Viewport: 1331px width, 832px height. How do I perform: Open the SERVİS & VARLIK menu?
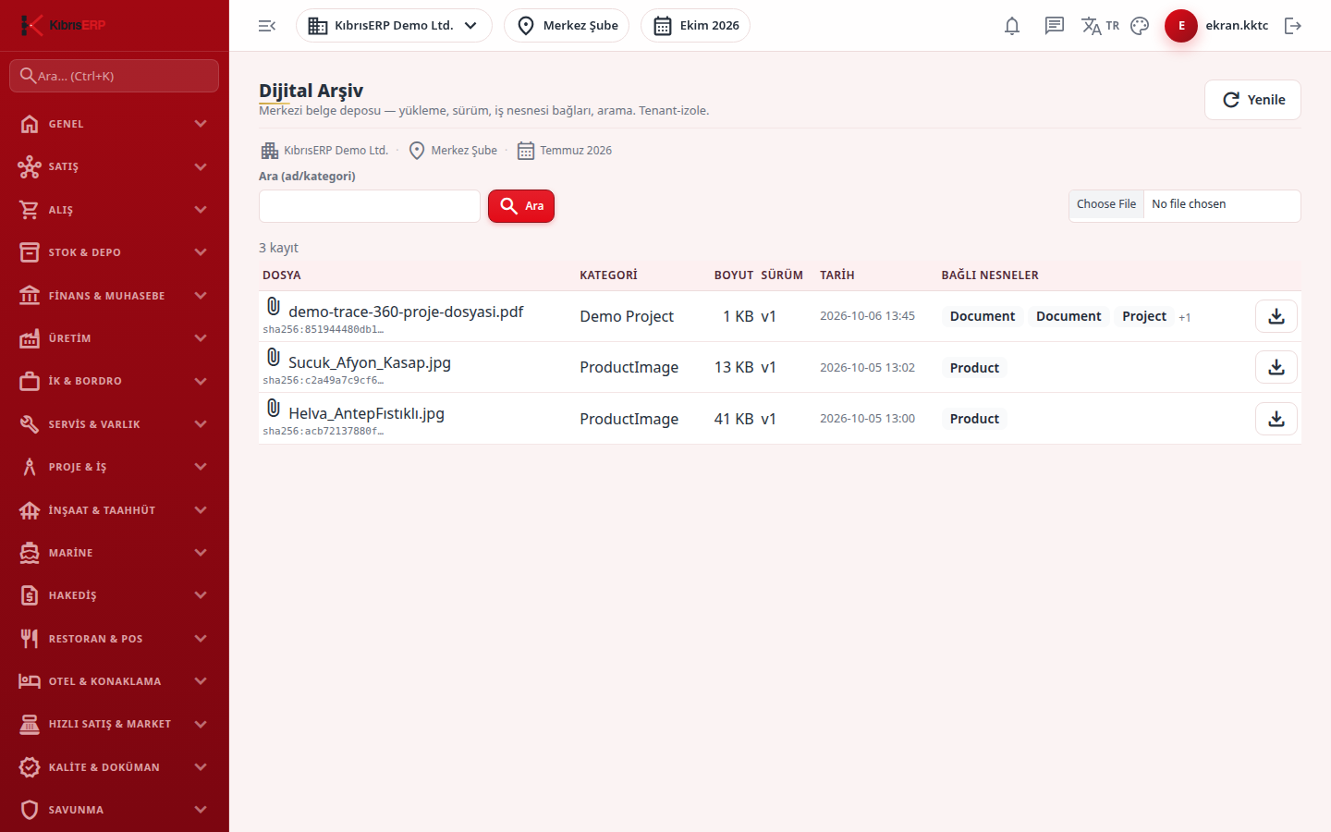pos(115,424)
